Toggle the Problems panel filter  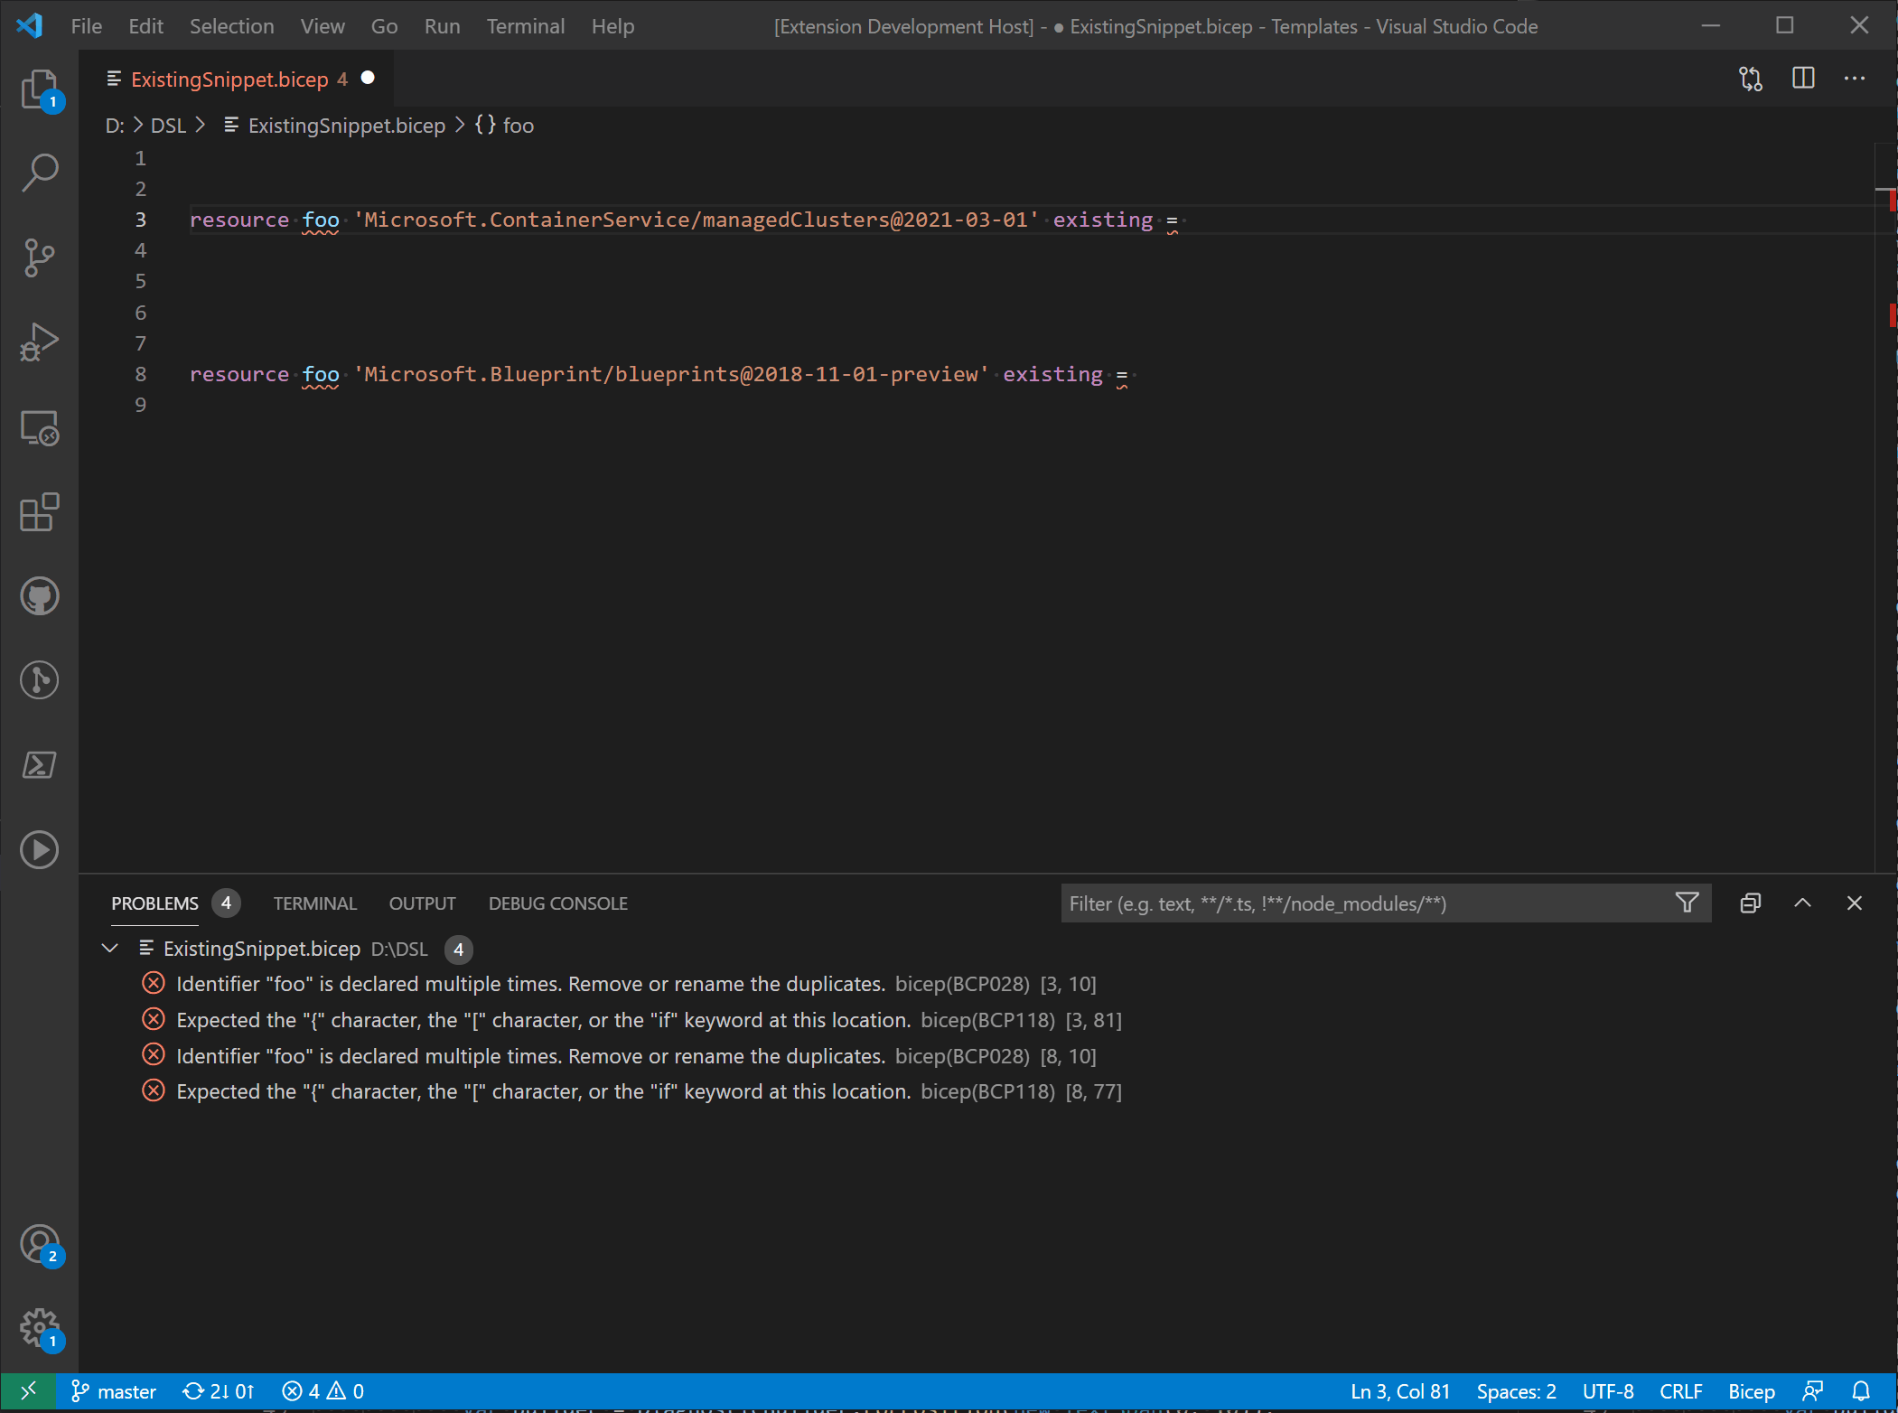click(x=1687, y=903)
